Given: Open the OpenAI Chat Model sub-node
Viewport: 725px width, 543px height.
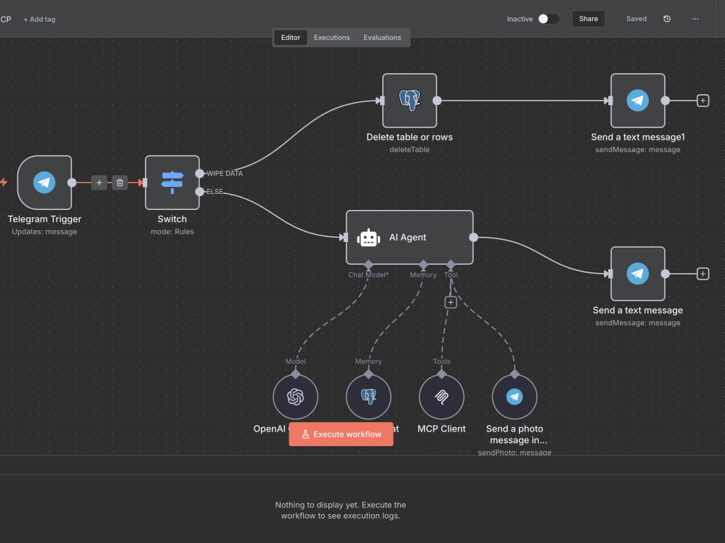Looking at the screenshot, I should tap(296, 397).
